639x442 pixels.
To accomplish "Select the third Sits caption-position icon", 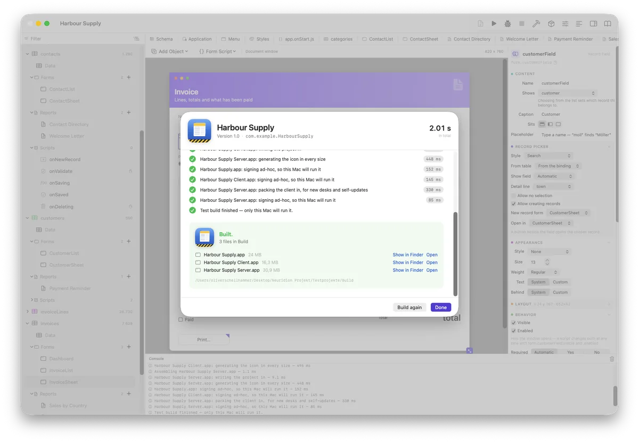I will (x=558, y=124).
